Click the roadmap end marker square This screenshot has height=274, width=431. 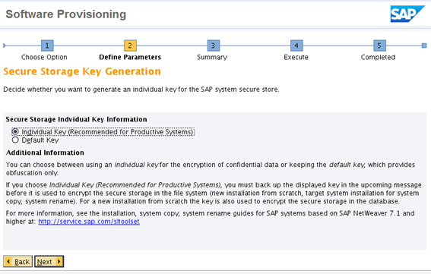pos(424,46)
